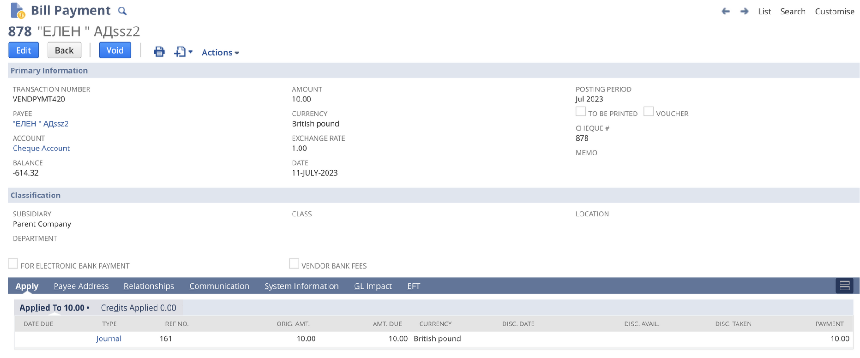860x358 pixels.
Task: Click the Date Due column header
Action: pyautogui.click(x=39, y=324)
